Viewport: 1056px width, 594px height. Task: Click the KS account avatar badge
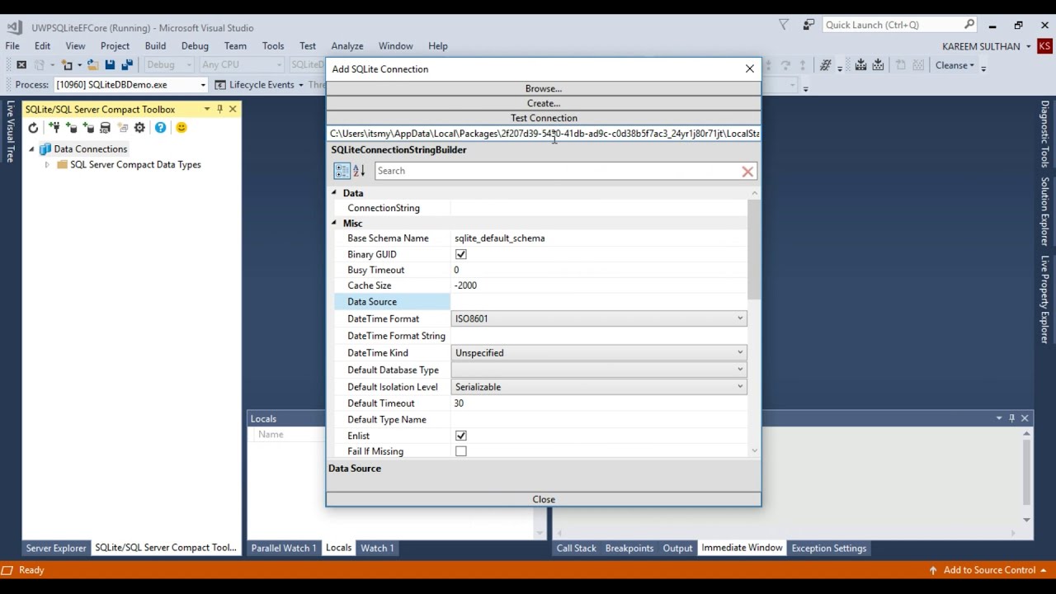(1044, 46)
